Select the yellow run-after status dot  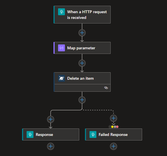click(112, 127)
